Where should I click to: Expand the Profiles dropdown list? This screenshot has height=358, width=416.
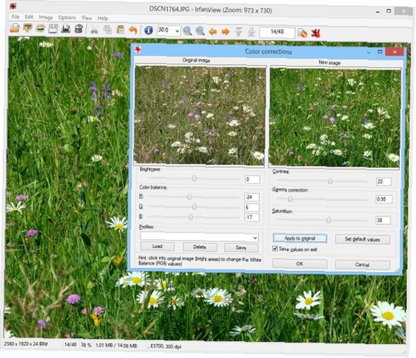255,238
